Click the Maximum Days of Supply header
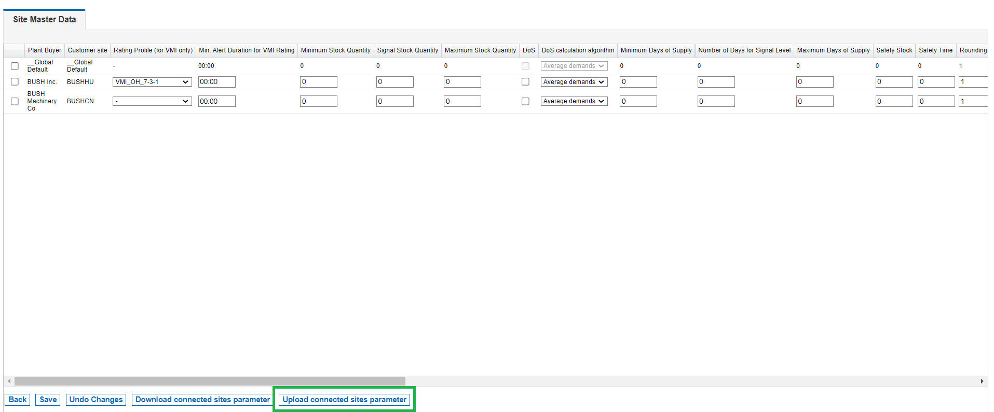Screen dimensions: 994x412 pyautogui.click(x=833, y=50)
